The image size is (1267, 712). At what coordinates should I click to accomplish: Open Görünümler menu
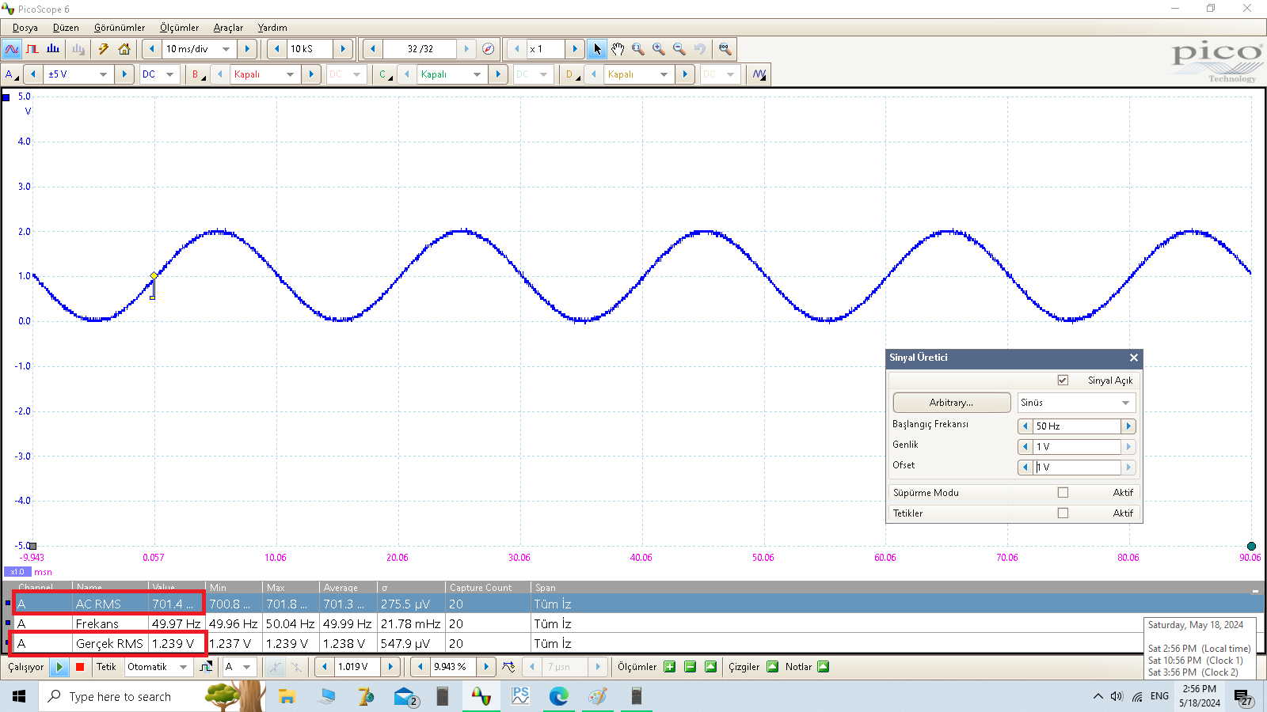point(120,28)
